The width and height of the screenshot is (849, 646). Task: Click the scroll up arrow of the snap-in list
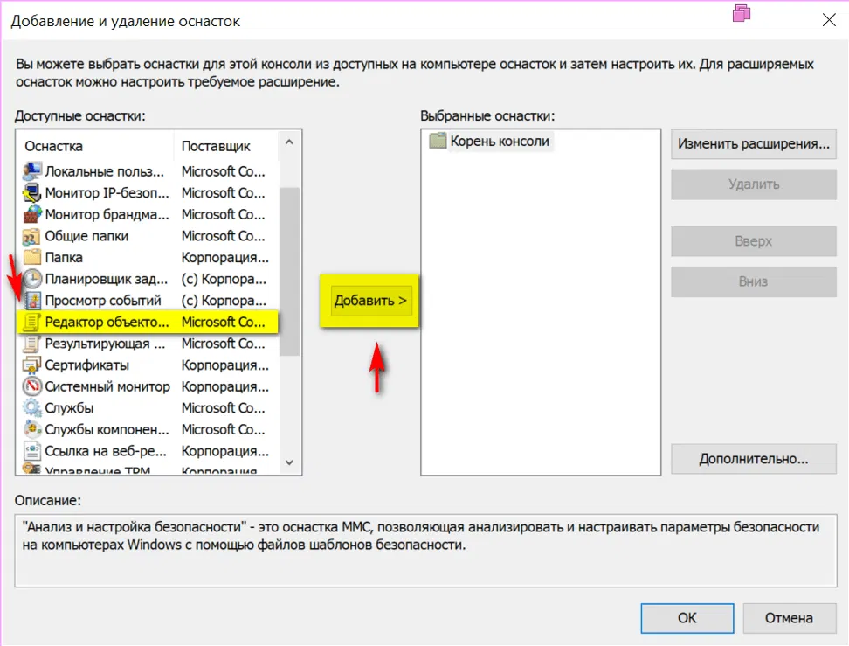click(289, 142)
